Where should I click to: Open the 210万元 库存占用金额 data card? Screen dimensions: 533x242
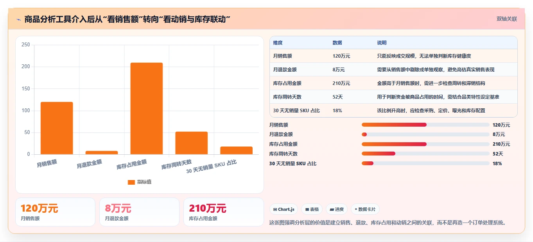click(x=224, y=212)
